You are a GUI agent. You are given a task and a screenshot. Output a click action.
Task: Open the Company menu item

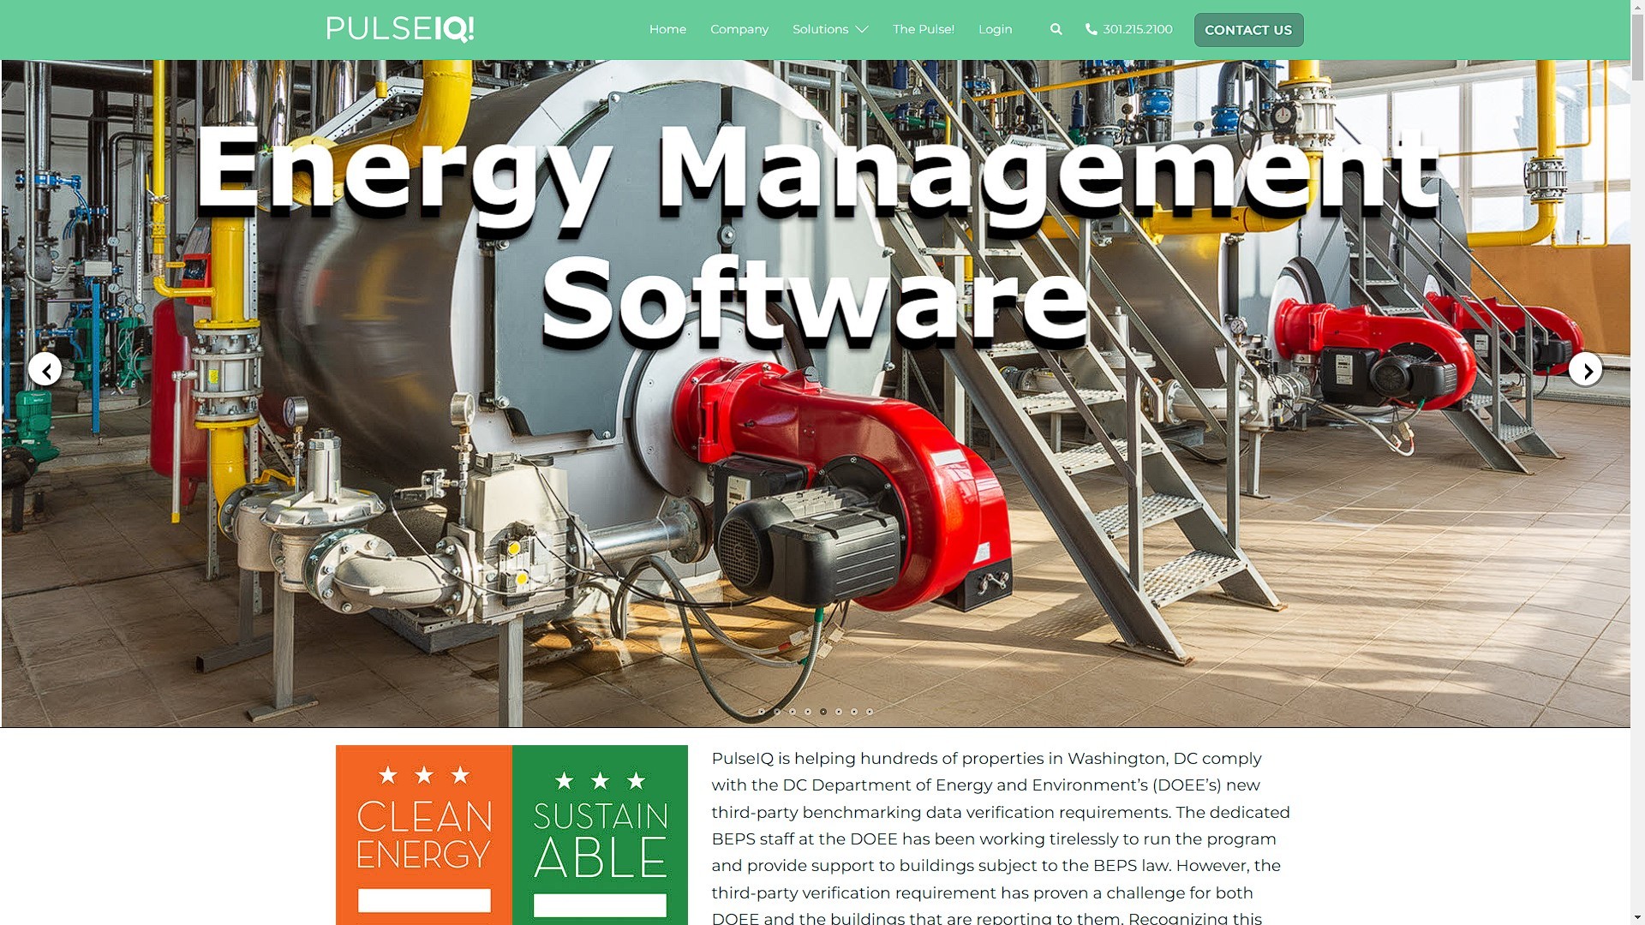point(739,29)
